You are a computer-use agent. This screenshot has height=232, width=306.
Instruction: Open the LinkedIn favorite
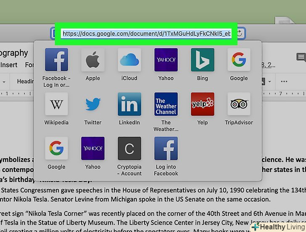[x=129, y=104]
